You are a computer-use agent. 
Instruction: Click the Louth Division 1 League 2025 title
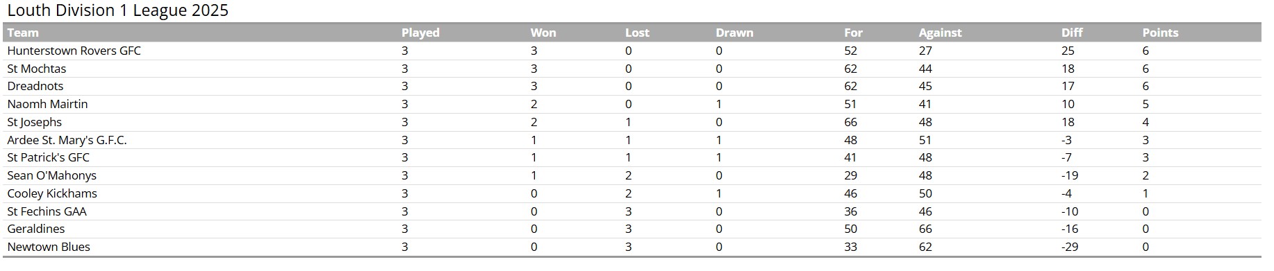point(117,10)
